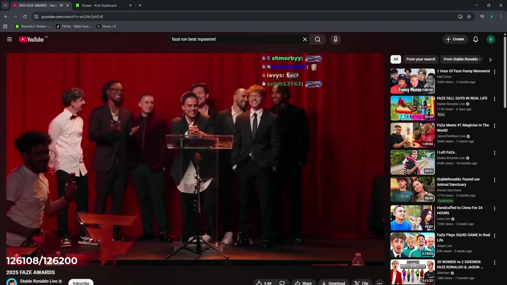
Task: Open options for 20 WOMEN vs 2 SIDEMEN
Action: [494, 262]
